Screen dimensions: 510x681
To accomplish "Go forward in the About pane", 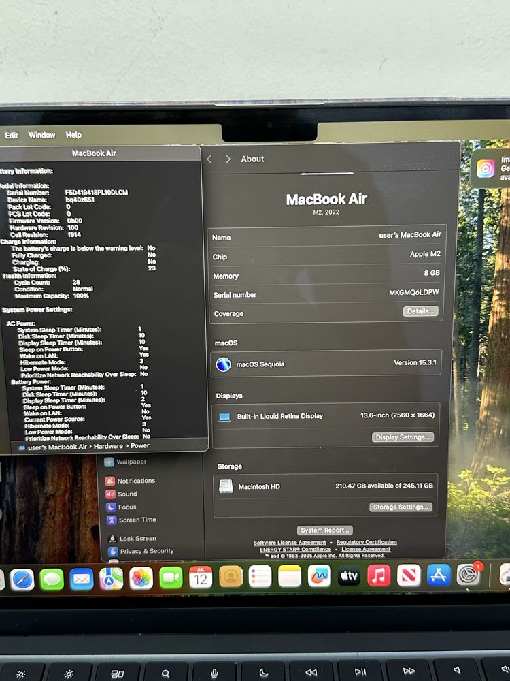I will click(228, 159).
